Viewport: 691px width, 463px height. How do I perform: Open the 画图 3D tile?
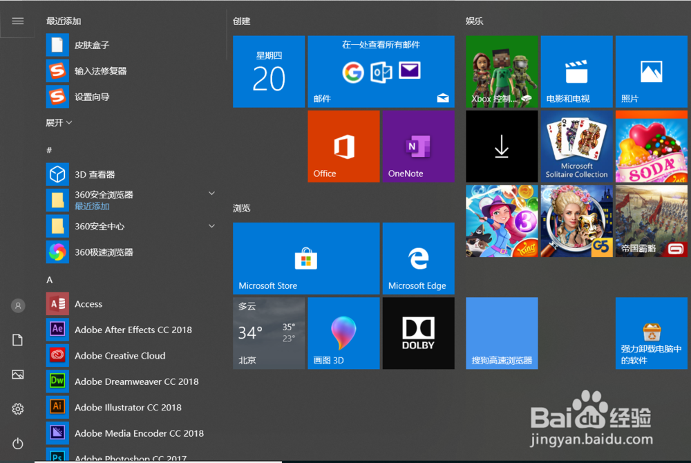(343, 333)
